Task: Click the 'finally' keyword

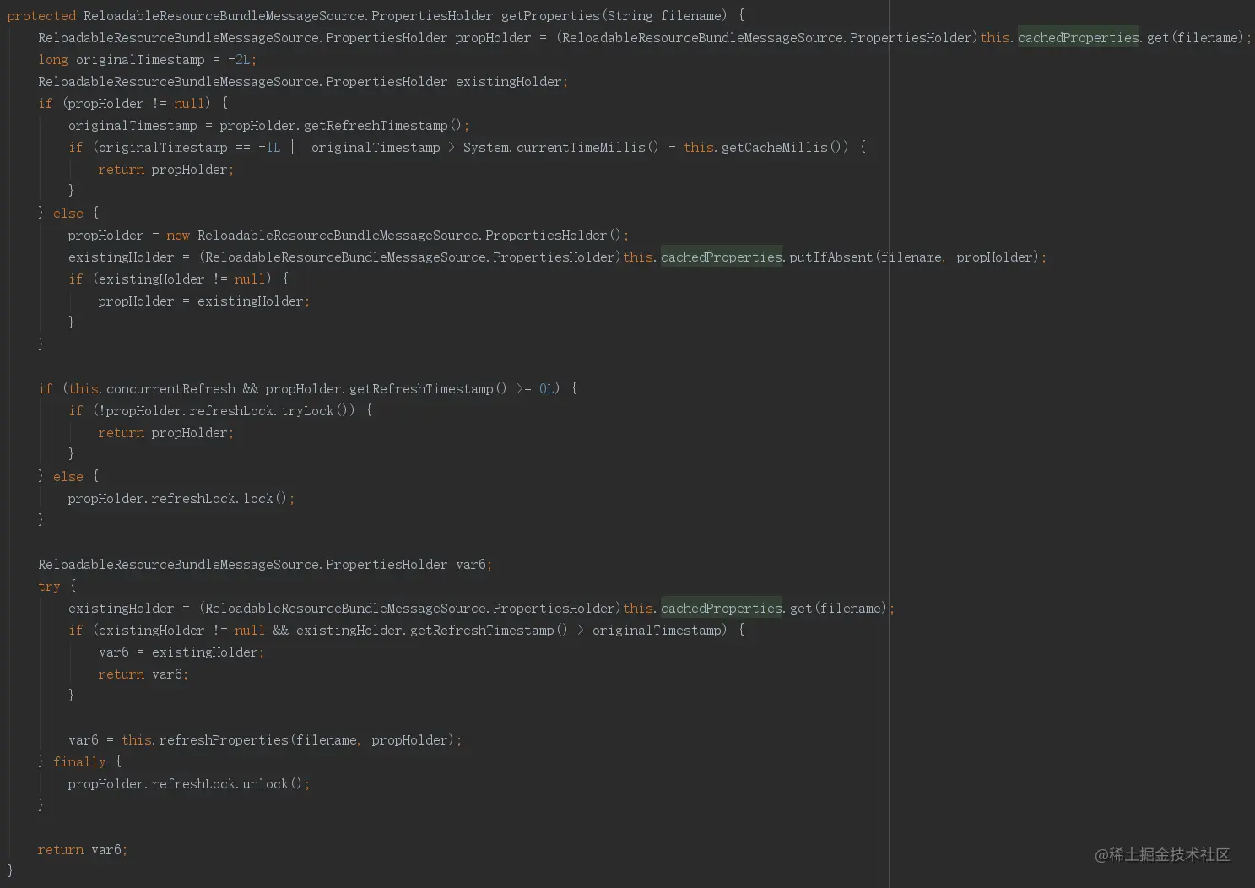Action: (x=79, y=761)
